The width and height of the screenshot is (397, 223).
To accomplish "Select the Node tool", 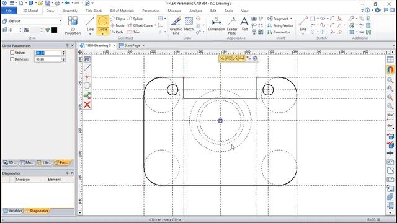I will point(117,25).
